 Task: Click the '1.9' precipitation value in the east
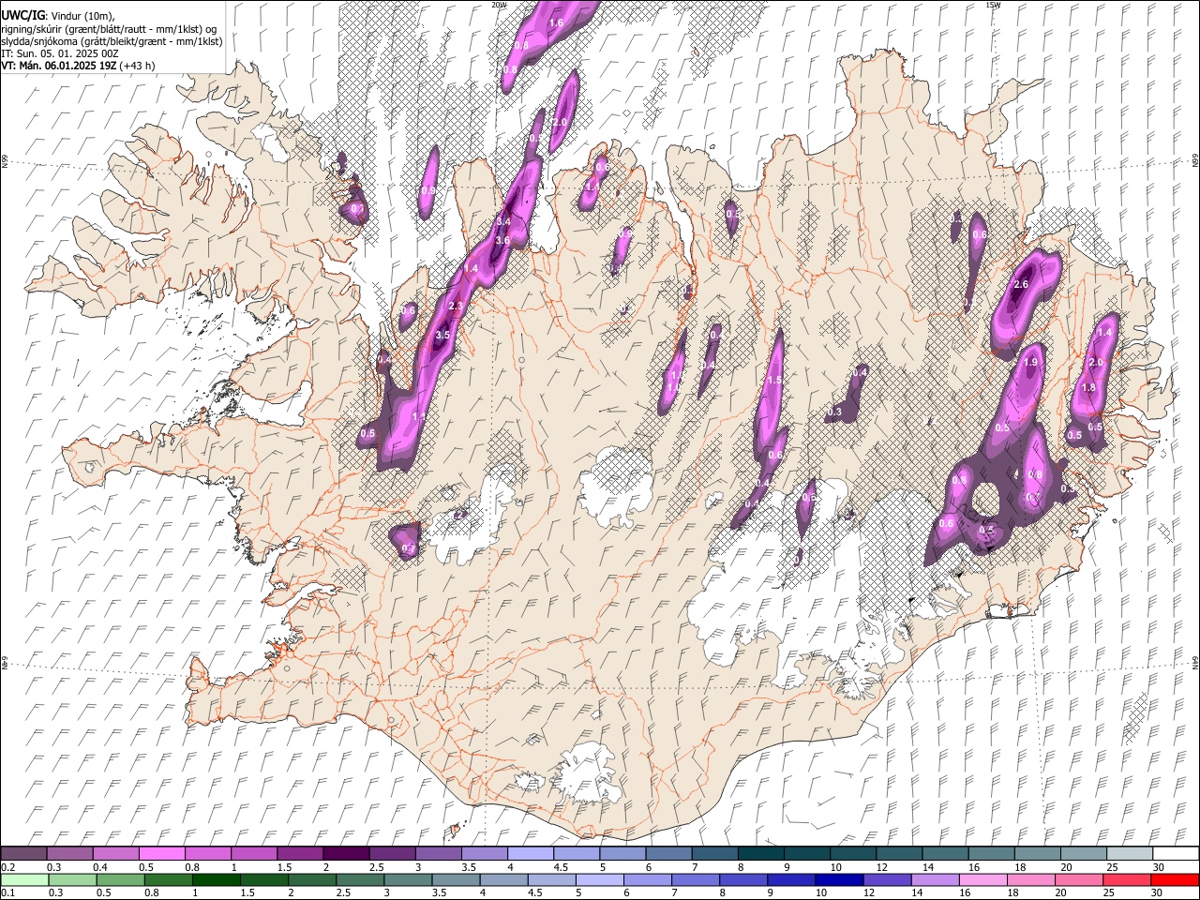1031,362
